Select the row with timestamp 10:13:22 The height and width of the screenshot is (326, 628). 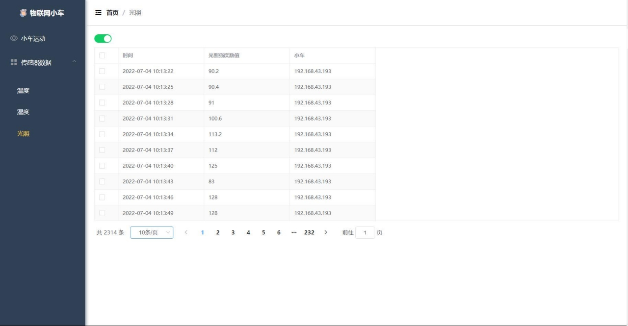coord(102,71)
